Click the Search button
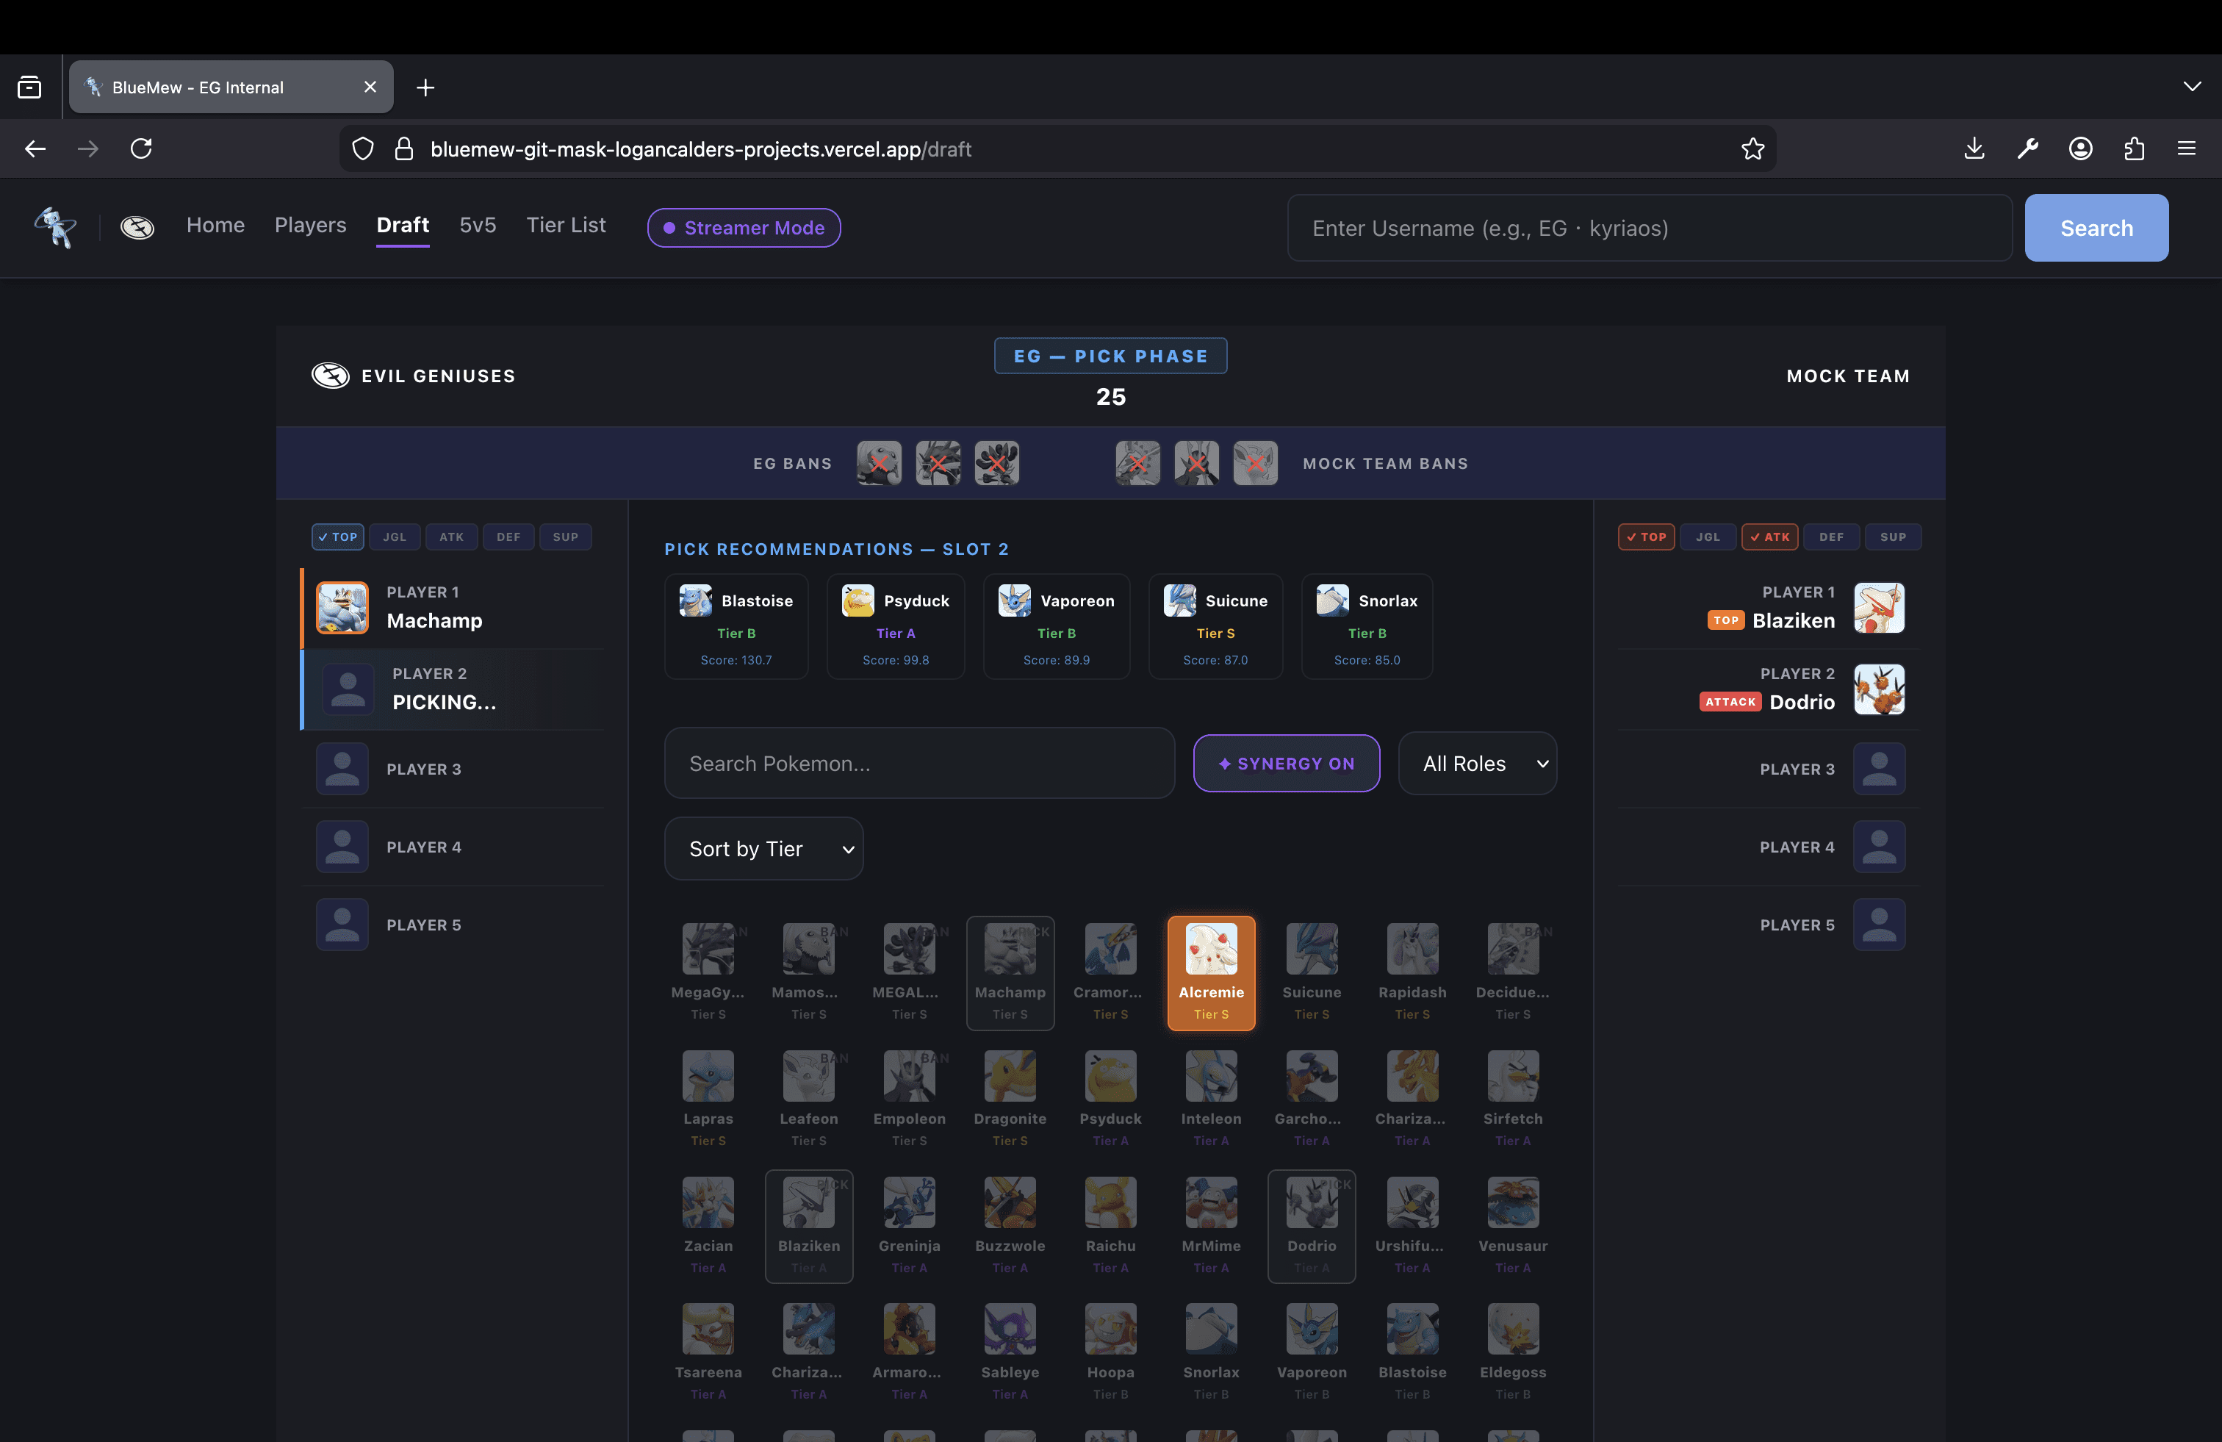Viewport: 2222px width, 1442px height. pos(2096,227)
